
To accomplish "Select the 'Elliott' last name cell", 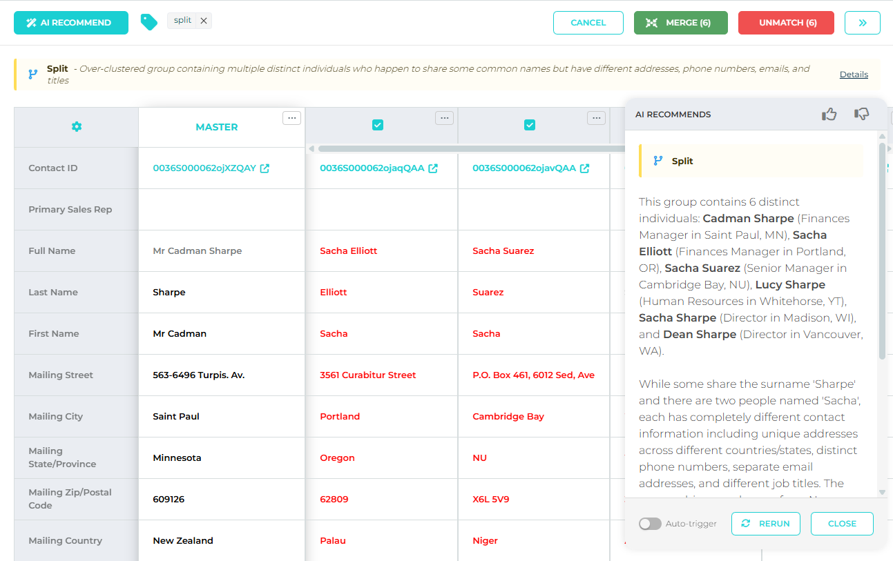I will [381, 293].
